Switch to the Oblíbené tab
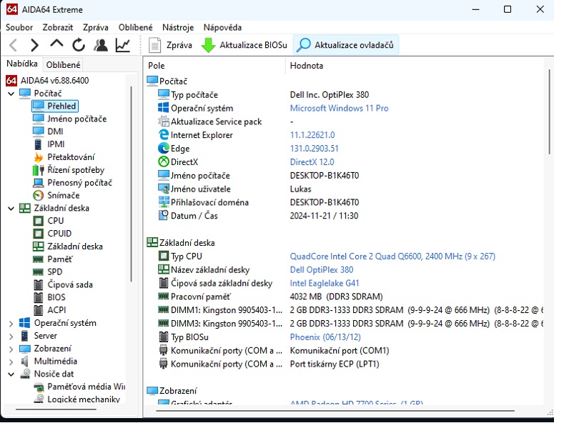The height and width of the screenshot is (428, 569). coord(63,64)
